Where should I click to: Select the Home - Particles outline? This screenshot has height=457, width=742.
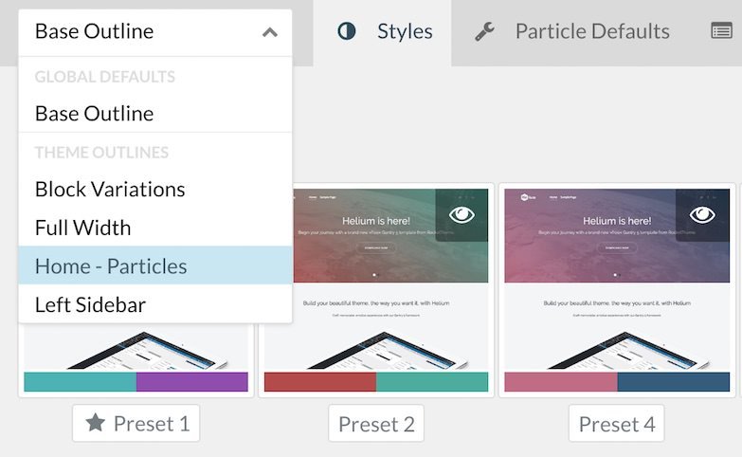[x=111, y=266]
